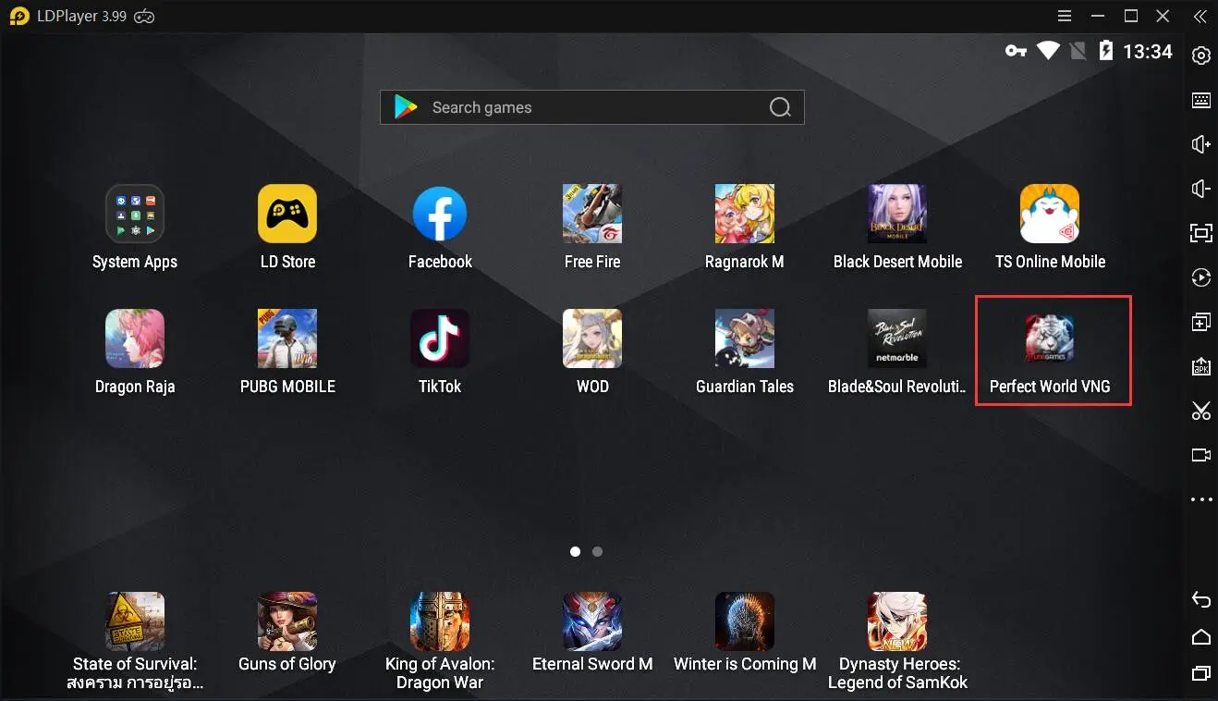Click the magnifier search icon
The image size is (1218, 701).
point(780,107)
